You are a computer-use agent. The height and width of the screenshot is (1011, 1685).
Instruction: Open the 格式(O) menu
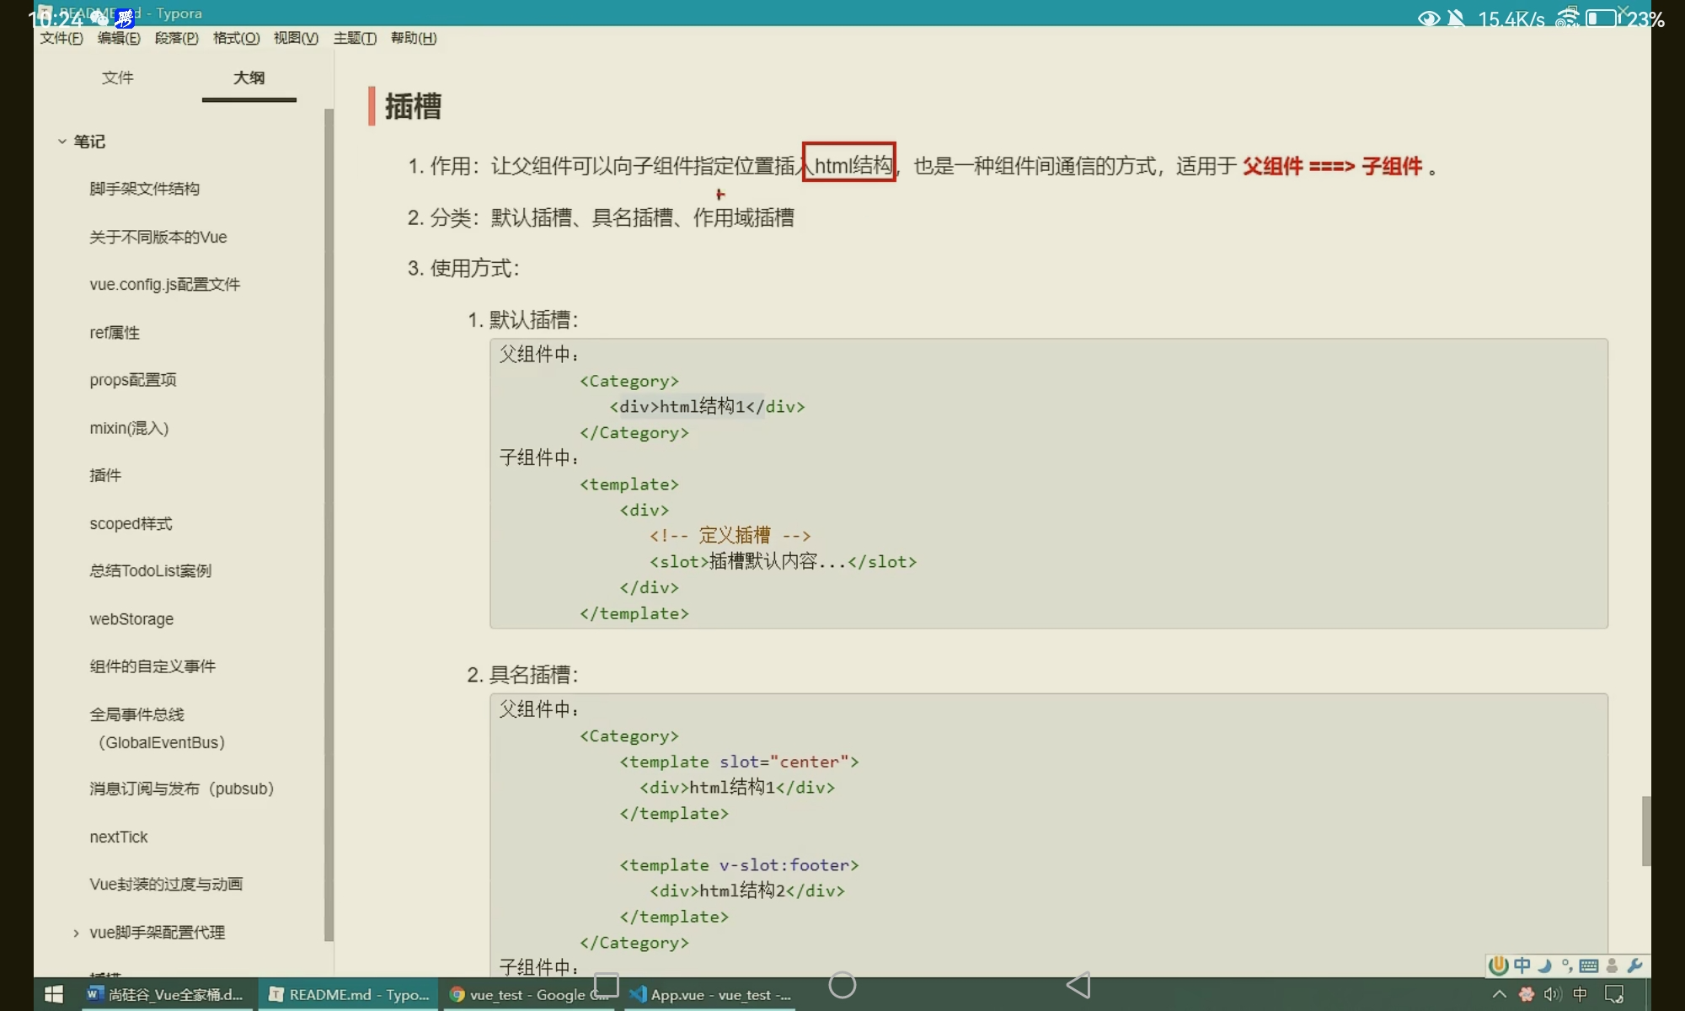click(x=236, y=38)
